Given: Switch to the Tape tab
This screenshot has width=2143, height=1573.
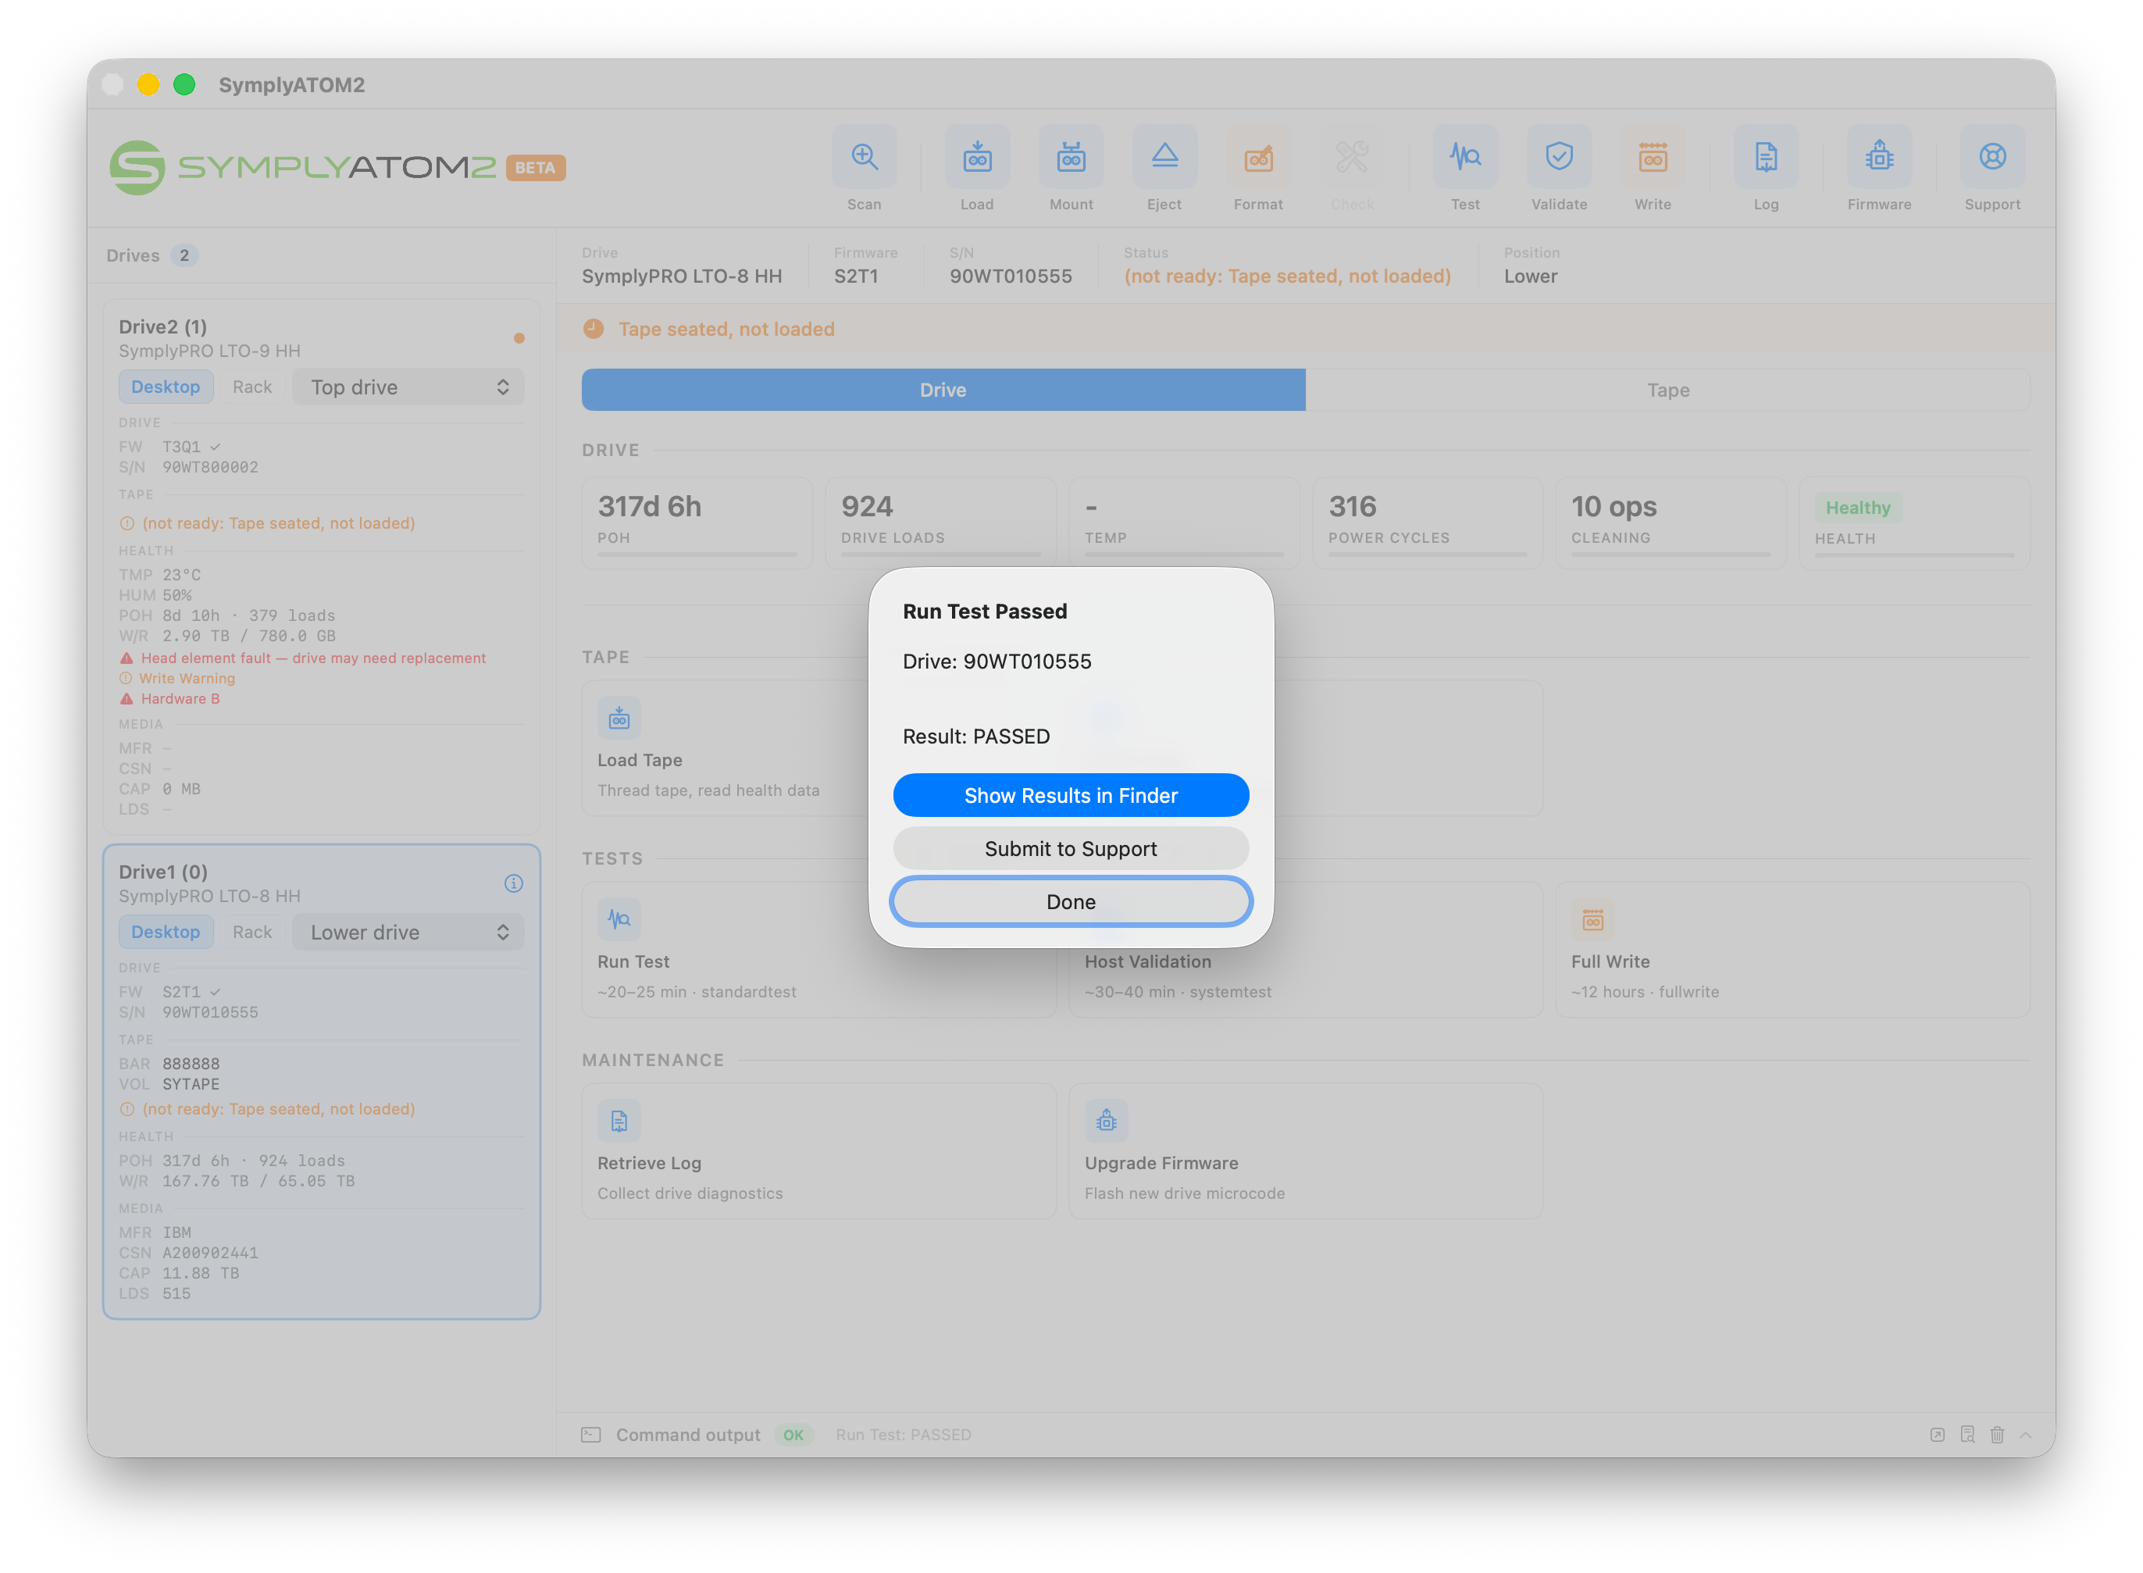Looking at the screenshot, I should pyautogui.click(x=1668, y=390).
